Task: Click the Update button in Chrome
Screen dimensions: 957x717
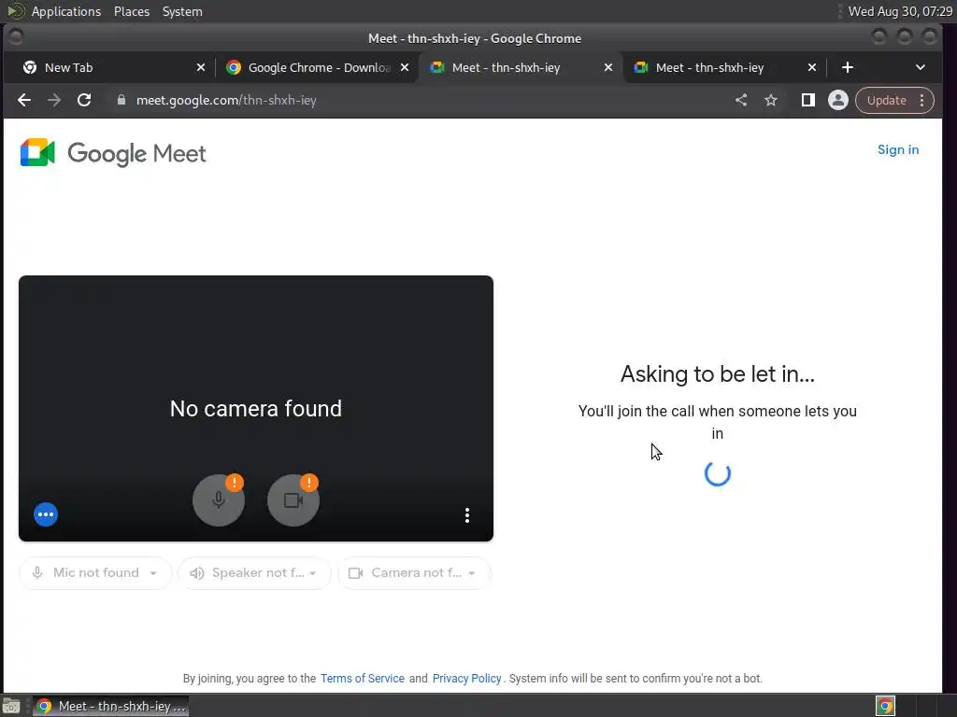Action: (x=886, y=100)
